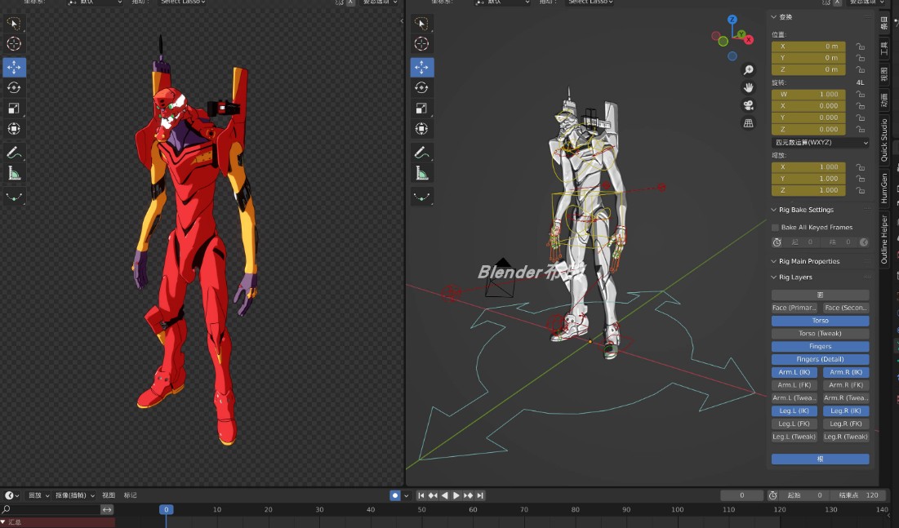
Task: Open the 标记 menu in the timeline
Action: 130,495
